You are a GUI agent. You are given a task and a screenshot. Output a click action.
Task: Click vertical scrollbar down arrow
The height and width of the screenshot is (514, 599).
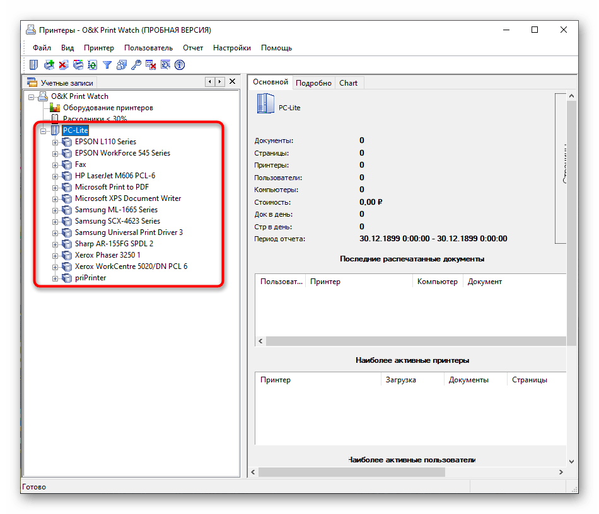[x=571, y=461]
